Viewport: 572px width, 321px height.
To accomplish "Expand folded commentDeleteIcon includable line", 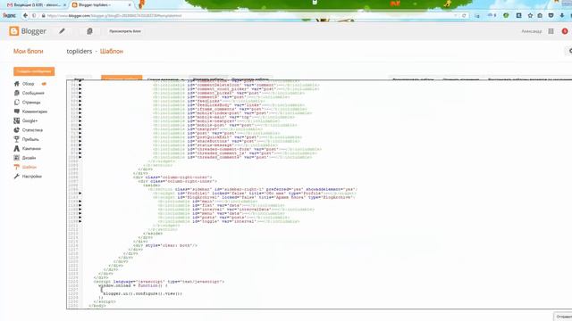I will (80, 85).
